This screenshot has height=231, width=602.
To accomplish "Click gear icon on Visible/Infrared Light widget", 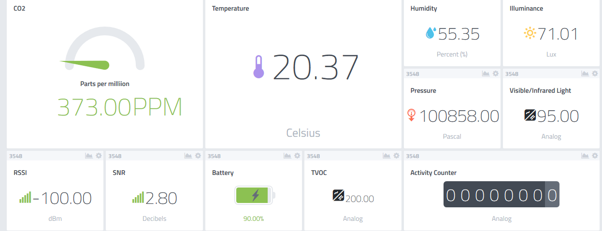I will click(595, 73).
